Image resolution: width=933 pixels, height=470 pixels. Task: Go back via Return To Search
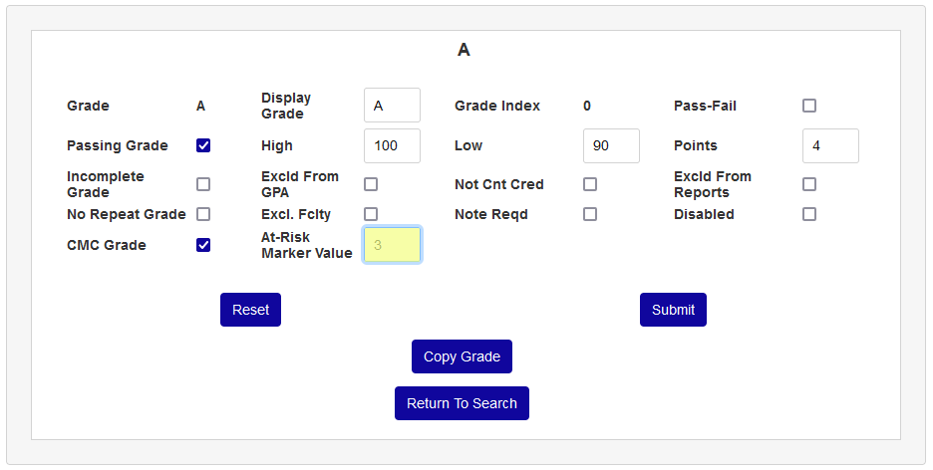pyautogui.click(x=462, y=403)
